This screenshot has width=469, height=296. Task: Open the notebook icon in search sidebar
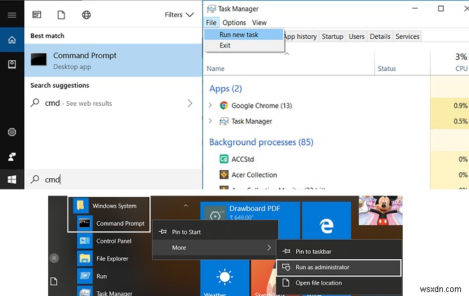pyautogui.click(x=12, y=64)
